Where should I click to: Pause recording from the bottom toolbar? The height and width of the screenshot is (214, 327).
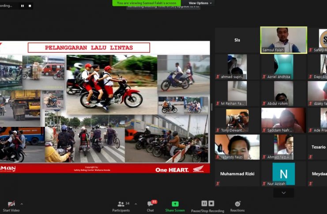coord(204,203)
